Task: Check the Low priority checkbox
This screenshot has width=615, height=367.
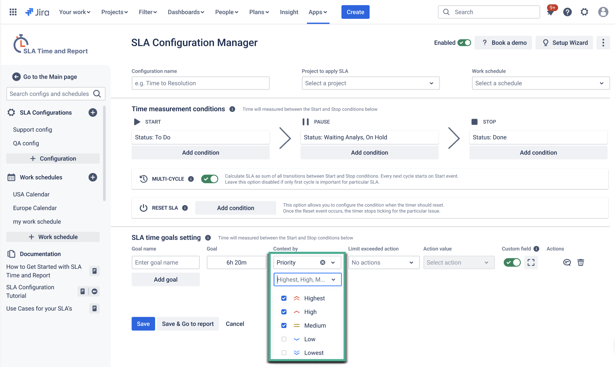Action: click(x=284, y=339)
